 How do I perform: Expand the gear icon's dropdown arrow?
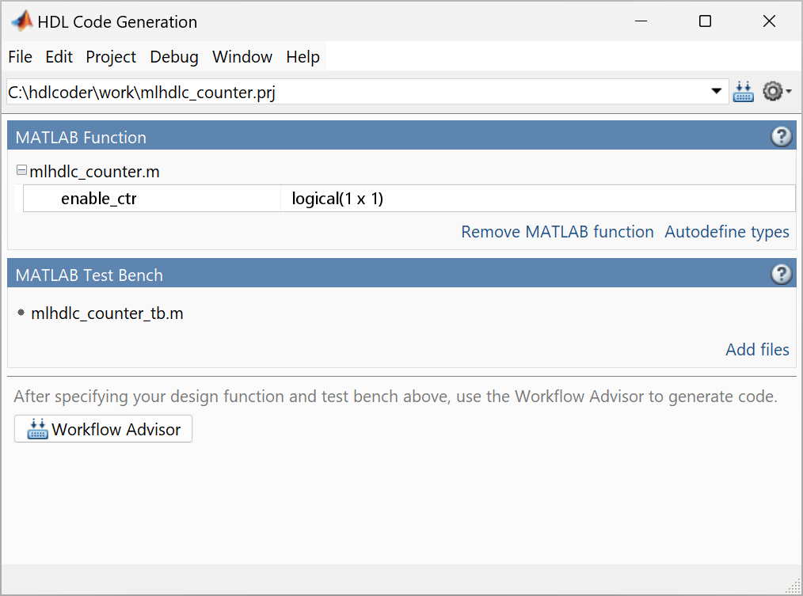coord(787,91)
